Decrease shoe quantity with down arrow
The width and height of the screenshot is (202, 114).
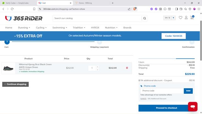(97, 69)
